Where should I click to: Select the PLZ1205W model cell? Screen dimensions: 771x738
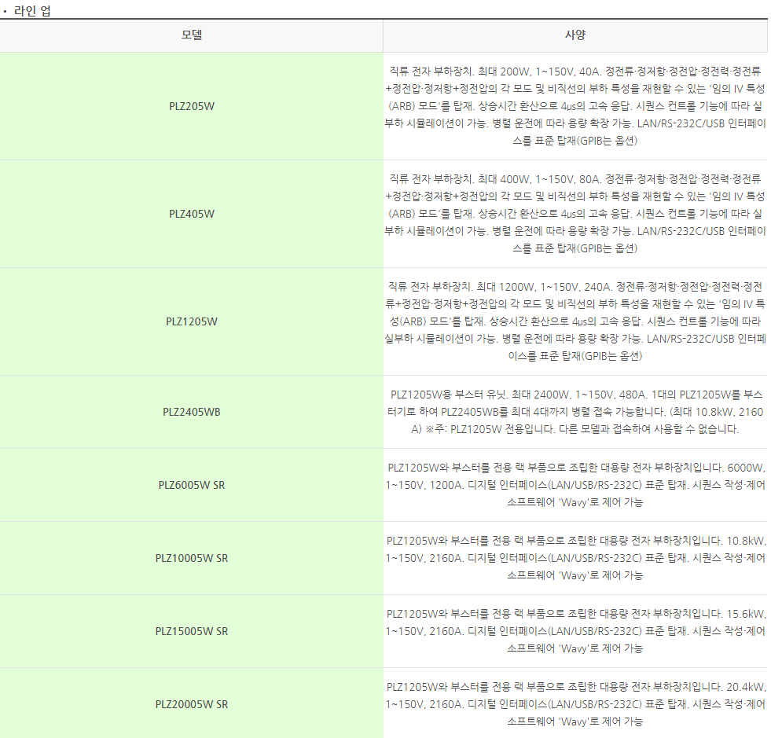tap(191, 321)
